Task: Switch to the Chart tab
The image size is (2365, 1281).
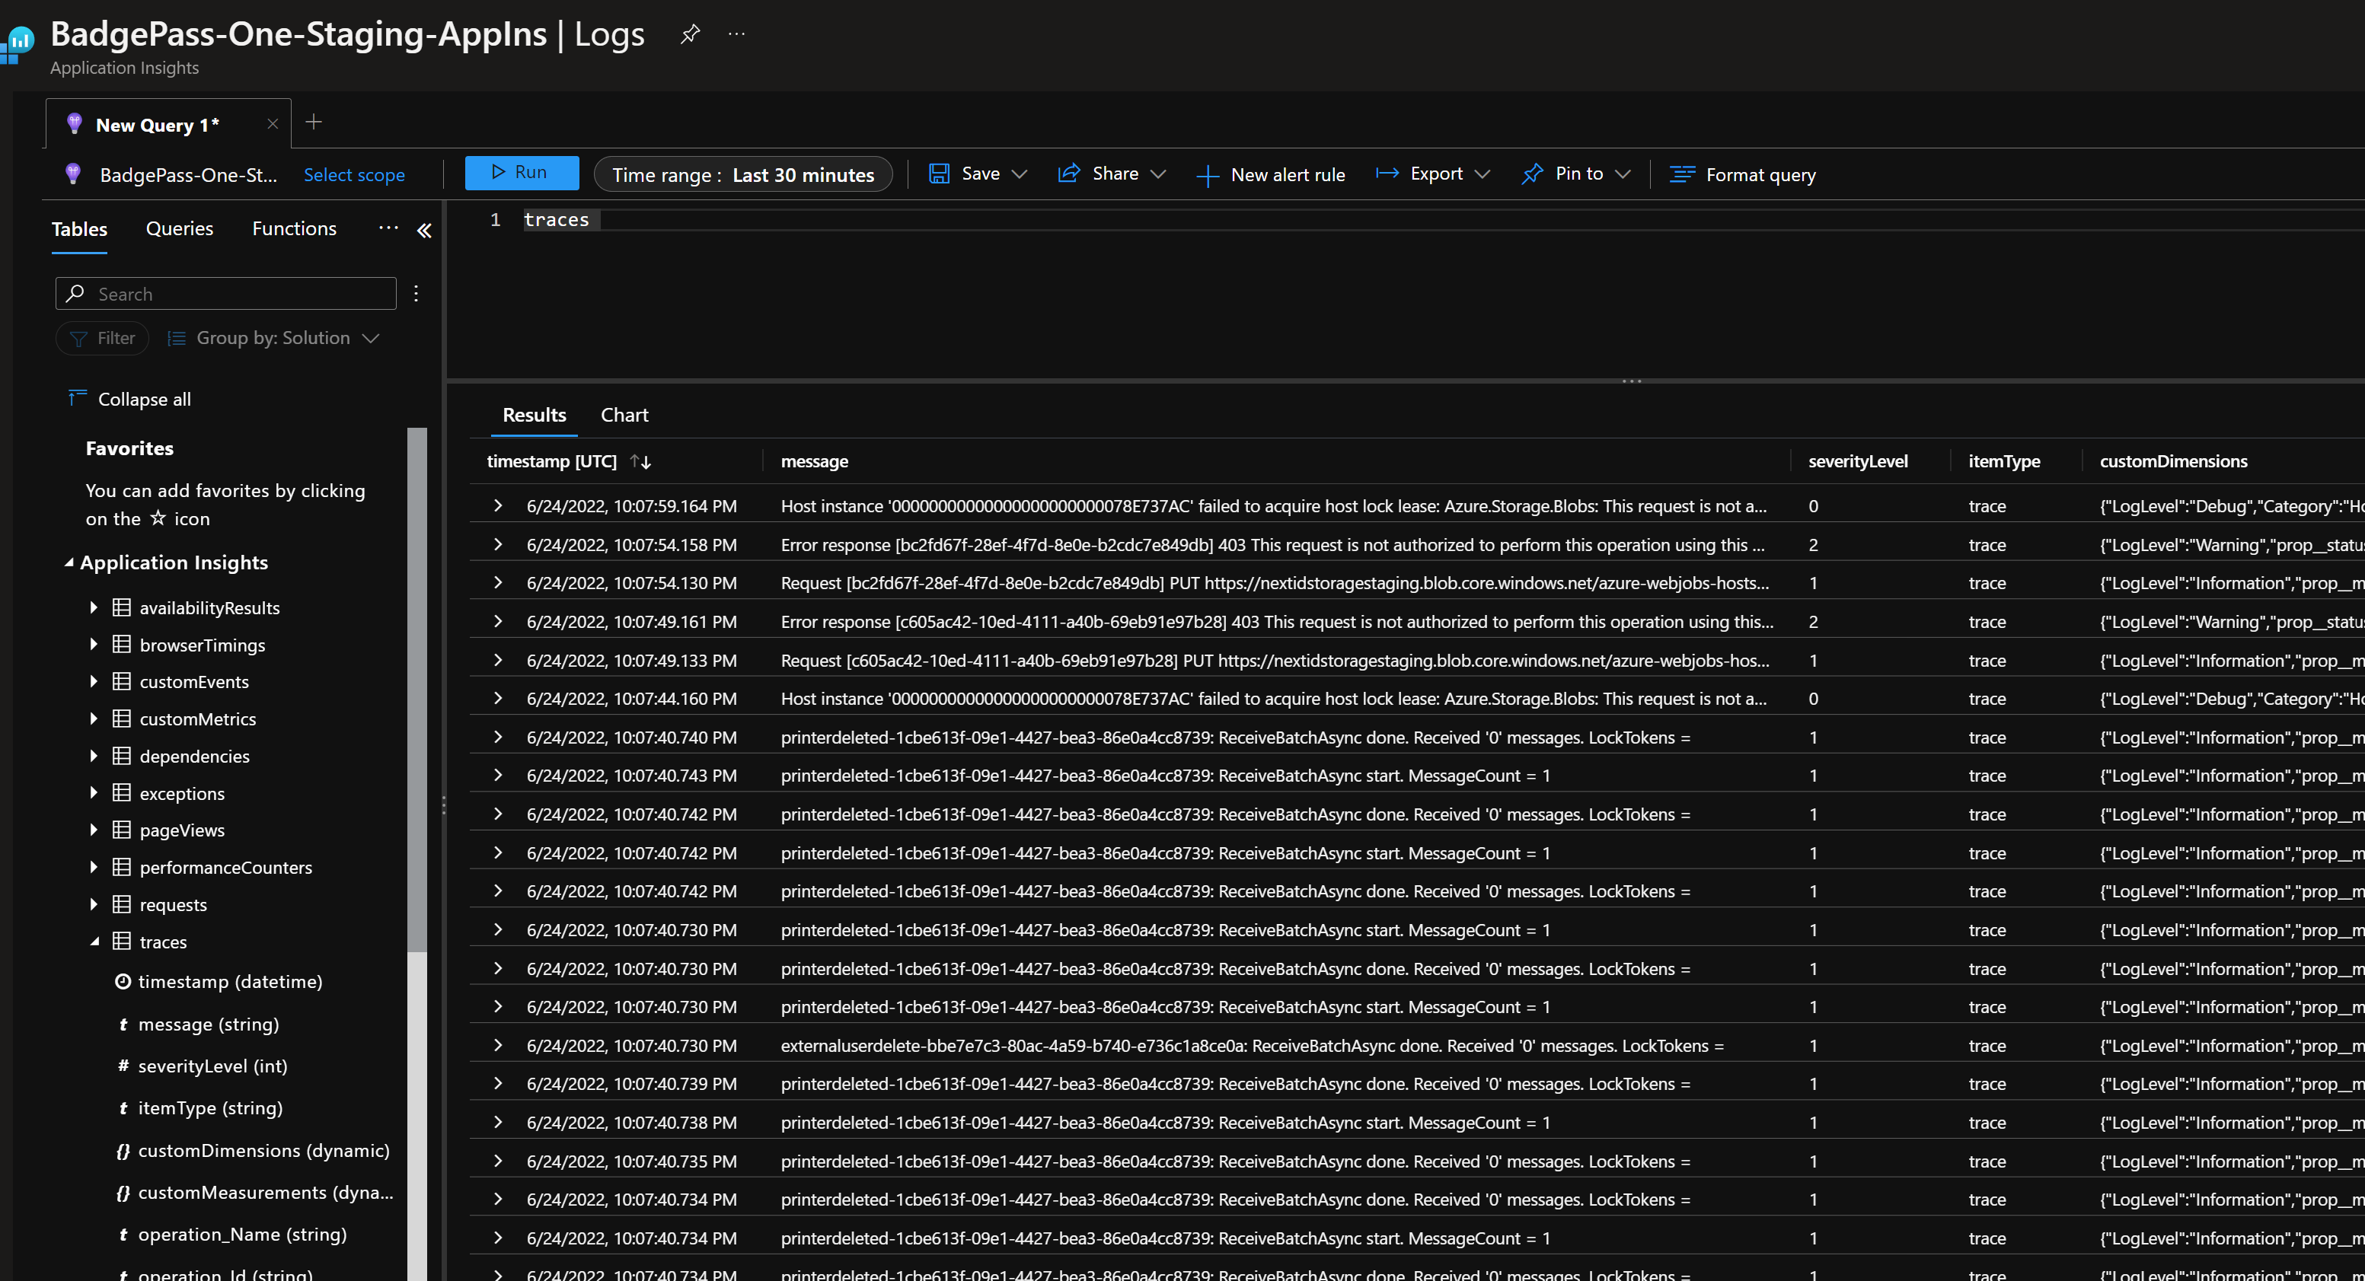Action: [x=624, y=415]
